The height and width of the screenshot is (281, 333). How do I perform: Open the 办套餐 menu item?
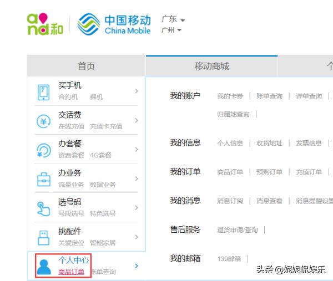tap(70, 144)
